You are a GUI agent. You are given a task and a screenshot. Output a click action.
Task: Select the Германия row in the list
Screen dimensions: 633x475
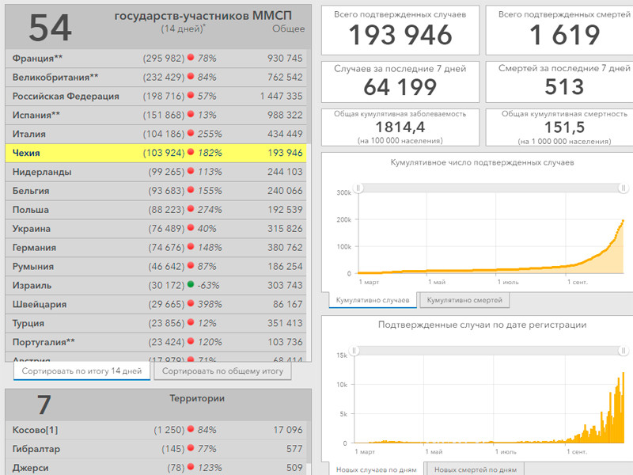click(x=33, y=247)
